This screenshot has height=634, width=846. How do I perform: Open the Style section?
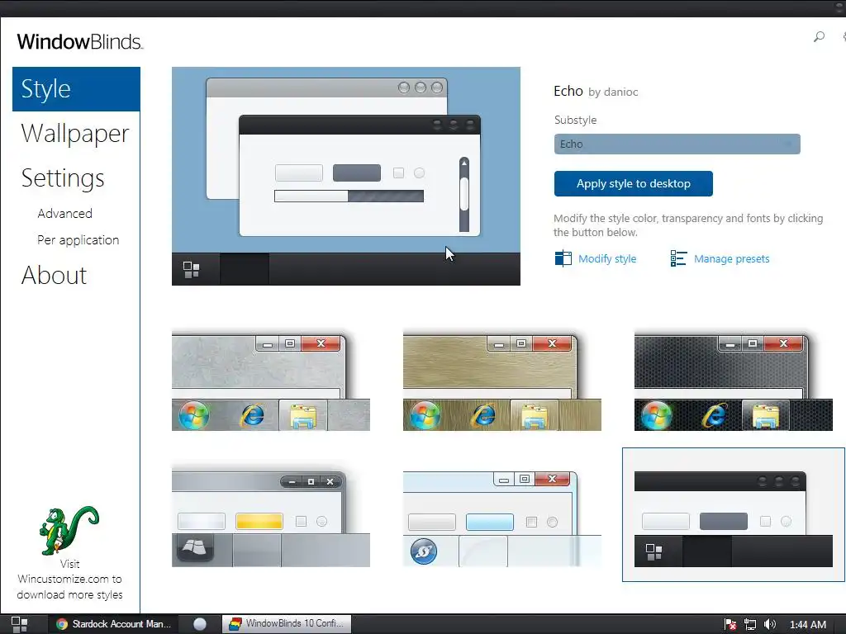(76, 89)
